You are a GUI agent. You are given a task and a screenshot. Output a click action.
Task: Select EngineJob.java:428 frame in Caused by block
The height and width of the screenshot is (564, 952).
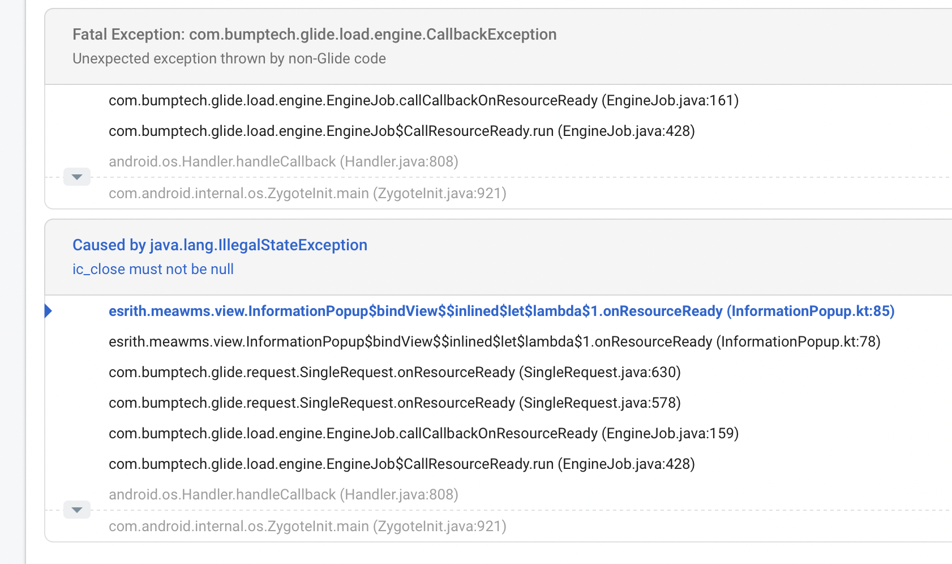coord(402,464)
